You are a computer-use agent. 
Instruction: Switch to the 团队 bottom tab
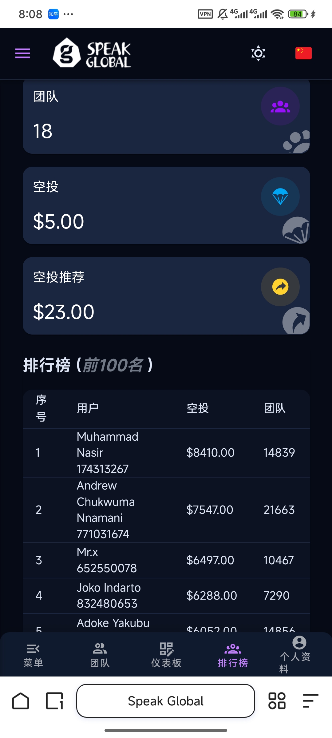coord(100,656)
